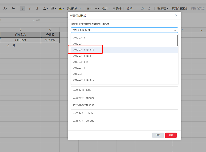Close the 设置日期格式 dialog
Screen dimensions: 206x152
pyautogui.click(x=176, y=16)
